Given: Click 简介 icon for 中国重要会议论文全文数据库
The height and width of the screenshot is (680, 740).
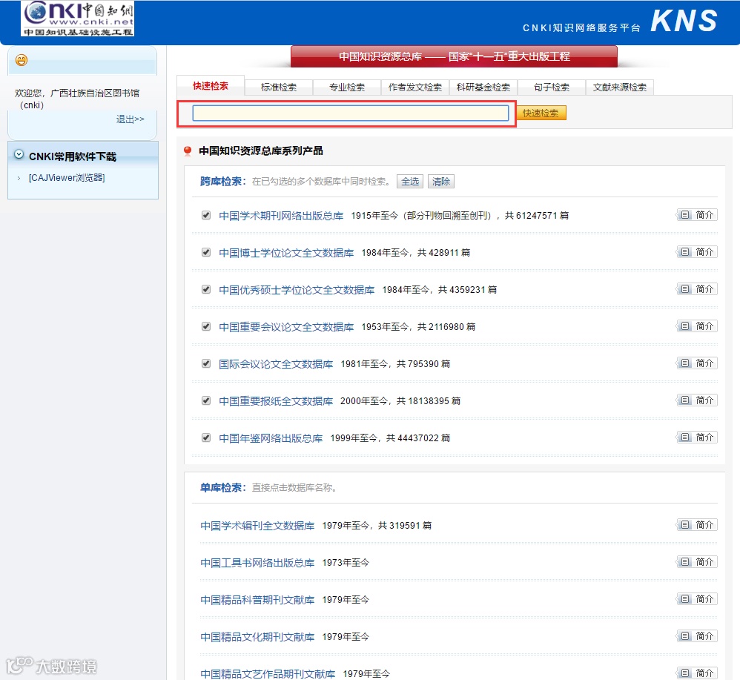Looking at the screenshot, I should (x=697, y=326).
